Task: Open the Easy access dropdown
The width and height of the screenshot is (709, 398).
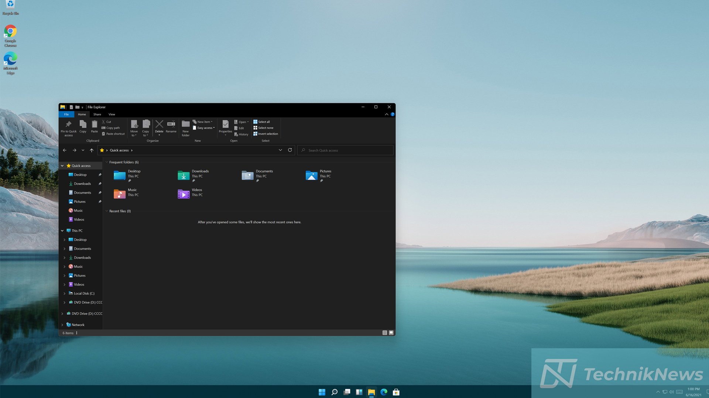Action: (x=203, y=128)
